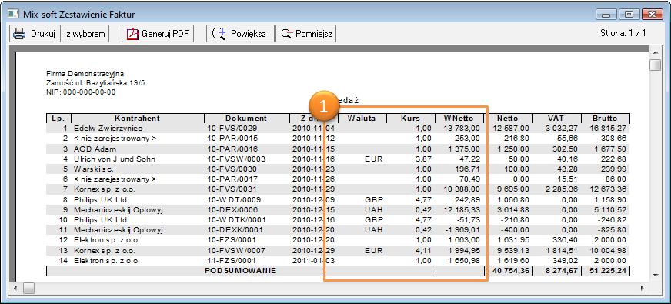Maximize the Zestawienie Faktur window

pyautogui.click(x=629, y=14)
